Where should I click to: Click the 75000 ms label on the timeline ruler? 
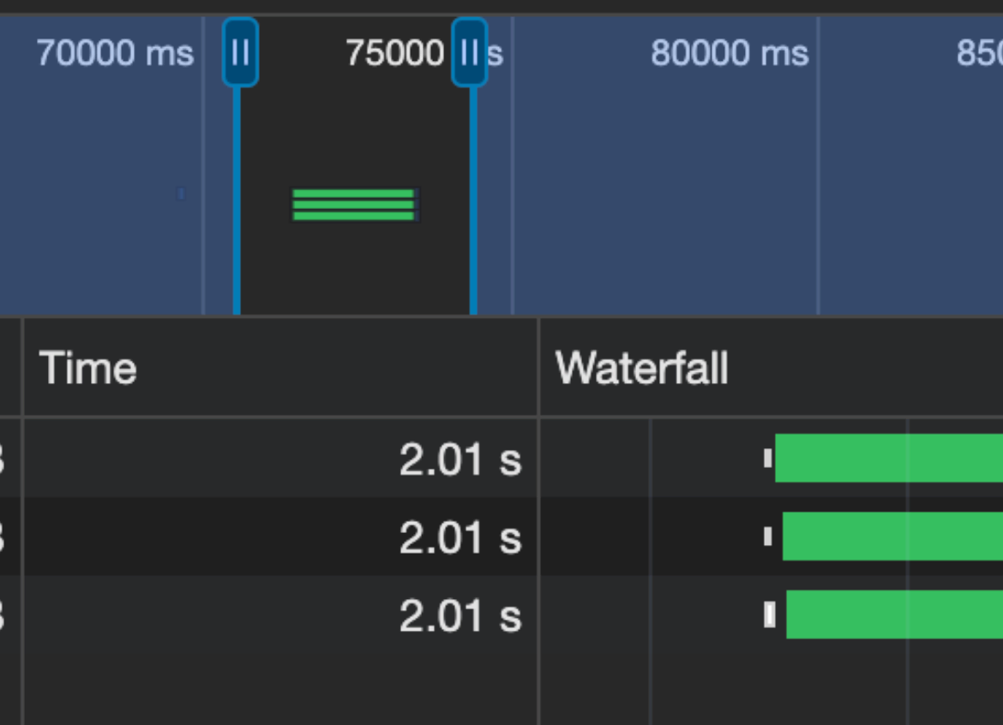pyautogui.click(x=397, y=53)
